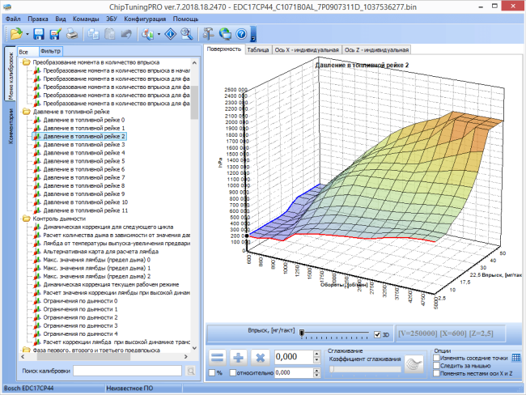Select the Фильтр tab
The height and width of the screenshot is (395, 526).
[x=51, y=51]
